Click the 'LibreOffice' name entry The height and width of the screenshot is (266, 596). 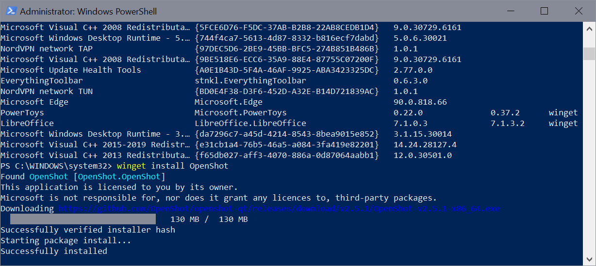point(27,124)
